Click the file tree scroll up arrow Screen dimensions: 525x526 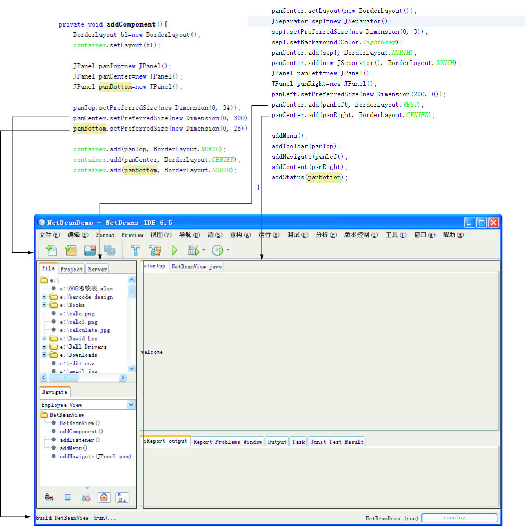click(132, 279)
